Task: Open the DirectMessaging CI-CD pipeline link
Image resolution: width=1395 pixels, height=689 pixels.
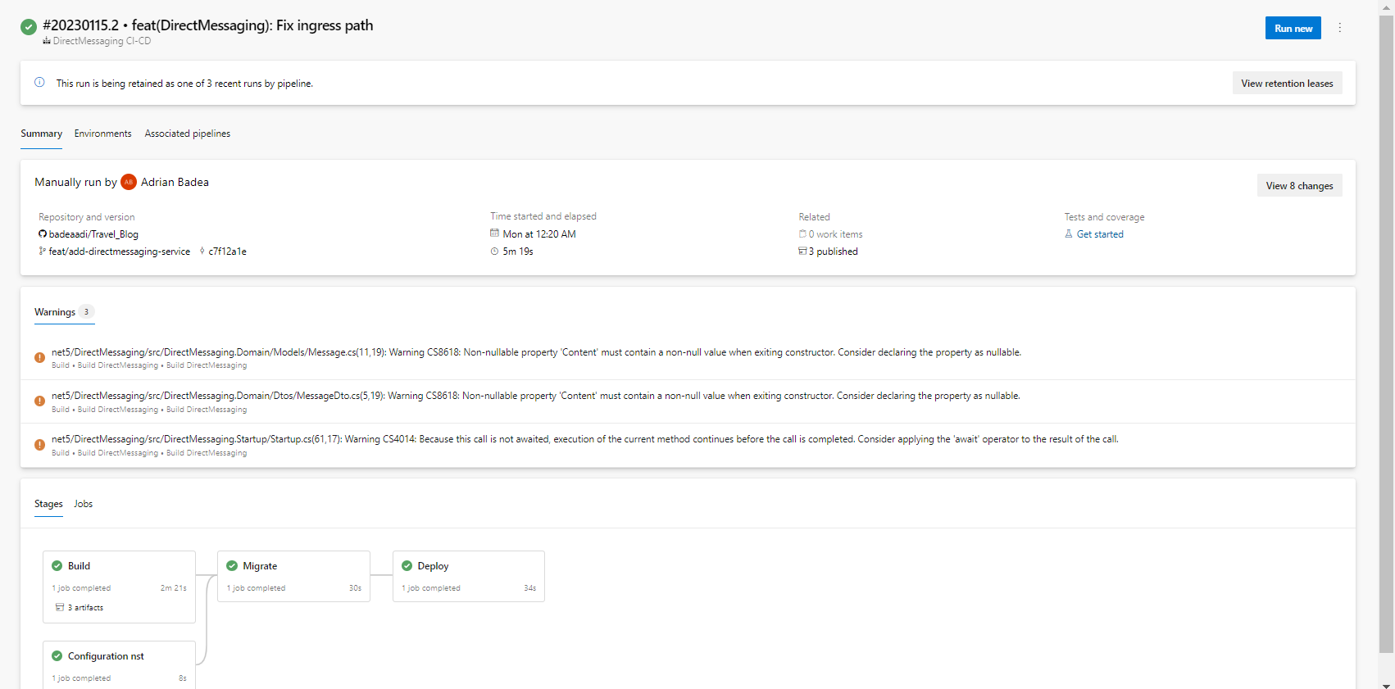Action: [x=102, y=41]
